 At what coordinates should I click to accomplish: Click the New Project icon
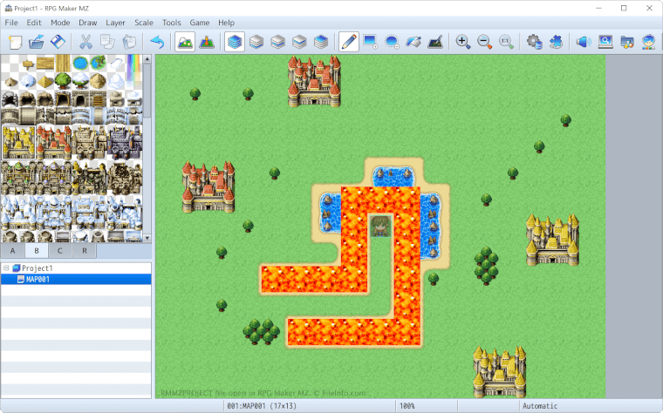(x=16, y=41)
